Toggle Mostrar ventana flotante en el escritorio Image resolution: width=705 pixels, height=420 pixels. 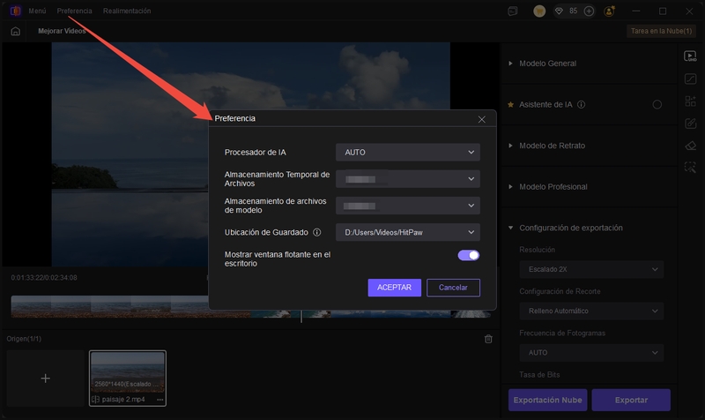point(469,255)
